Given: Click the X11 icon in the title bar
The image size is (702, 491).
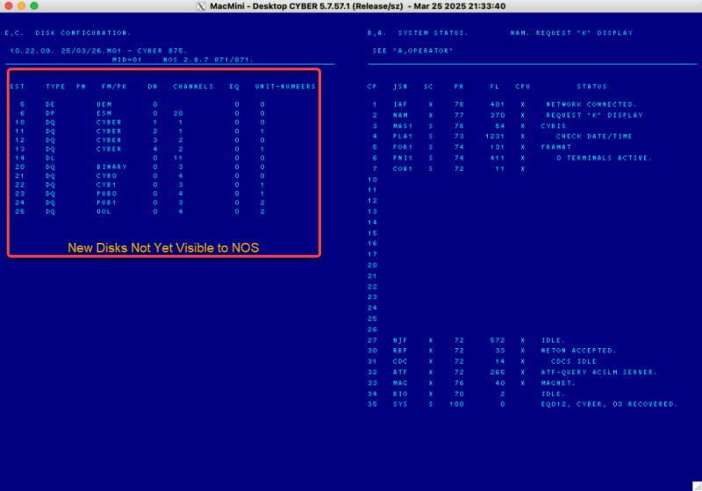Looking at the screenshot, I should [201, 6].
